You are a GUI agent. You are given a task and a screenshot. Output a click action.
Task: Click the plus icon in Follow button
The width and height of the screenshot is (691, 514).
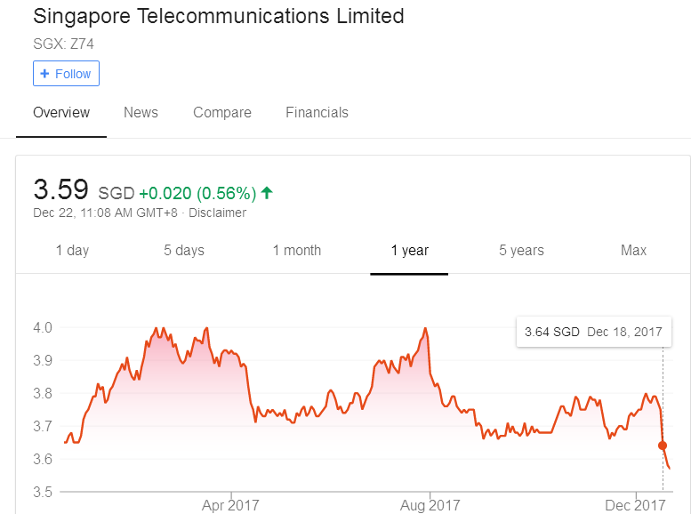pos(44,74)
